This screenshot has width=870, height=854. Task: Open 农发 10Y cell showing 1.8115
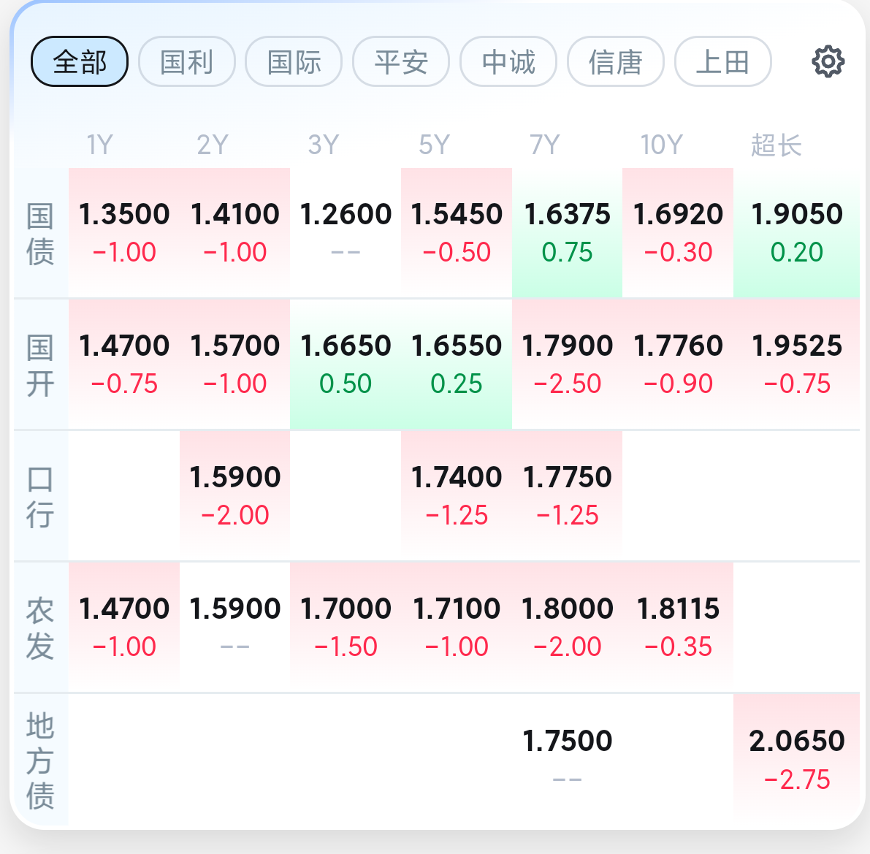point(678,627)
